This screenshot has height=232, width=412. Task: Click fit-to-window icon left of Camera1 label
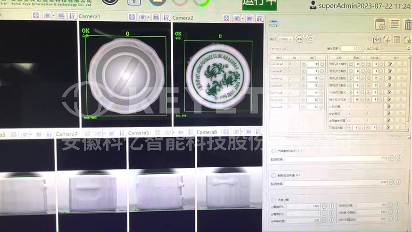[x=36, y=15]
